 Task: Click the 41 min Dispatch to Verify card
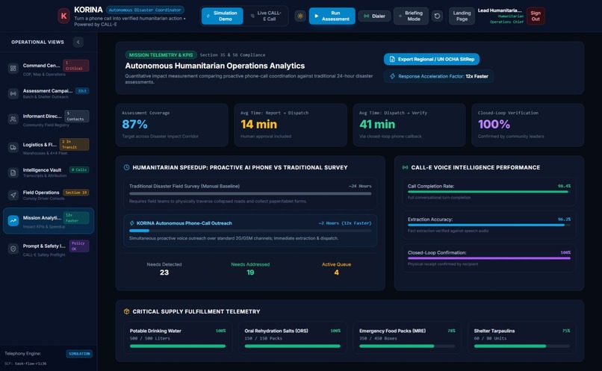tap(409, 125)
